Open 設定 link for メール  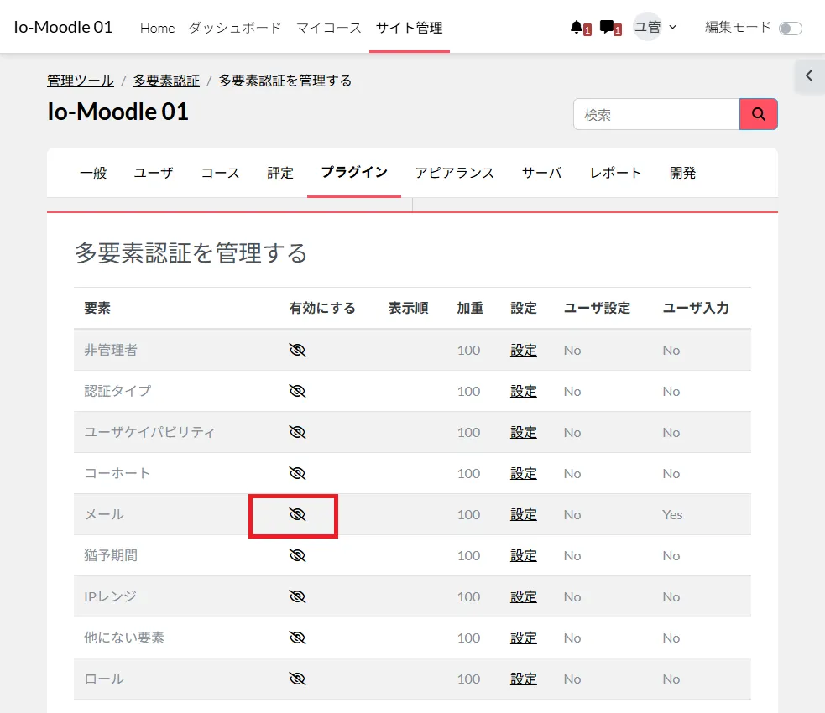524,514
